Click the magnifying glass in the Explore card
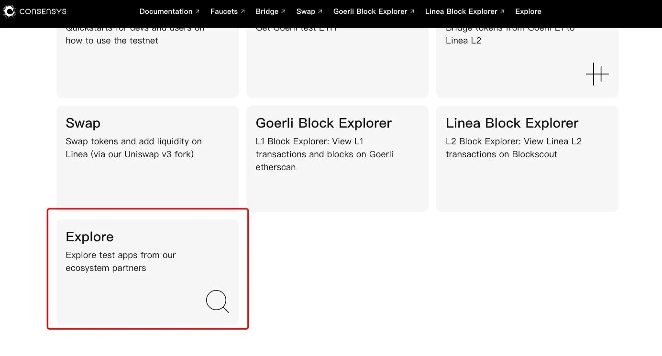662x356 pixels. [x=217, y=302]
